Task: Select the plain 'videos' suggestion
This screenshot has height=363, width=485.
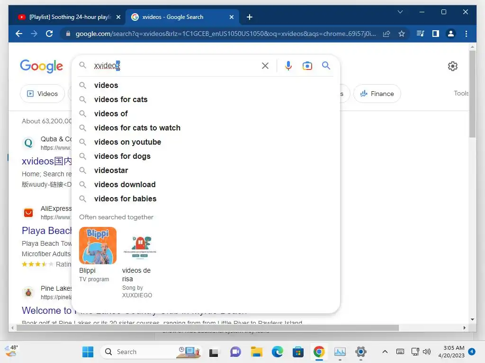Action: (x=206, y=85)
